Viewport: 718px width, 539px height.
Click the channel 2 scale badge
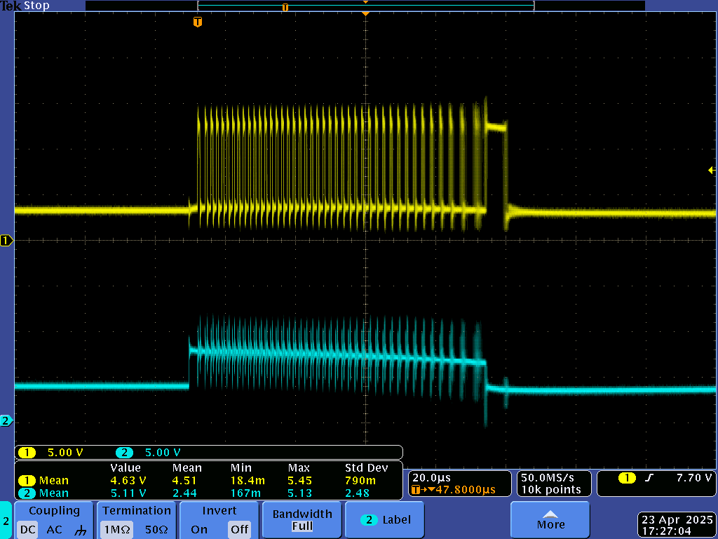click(x=125, y=453)
